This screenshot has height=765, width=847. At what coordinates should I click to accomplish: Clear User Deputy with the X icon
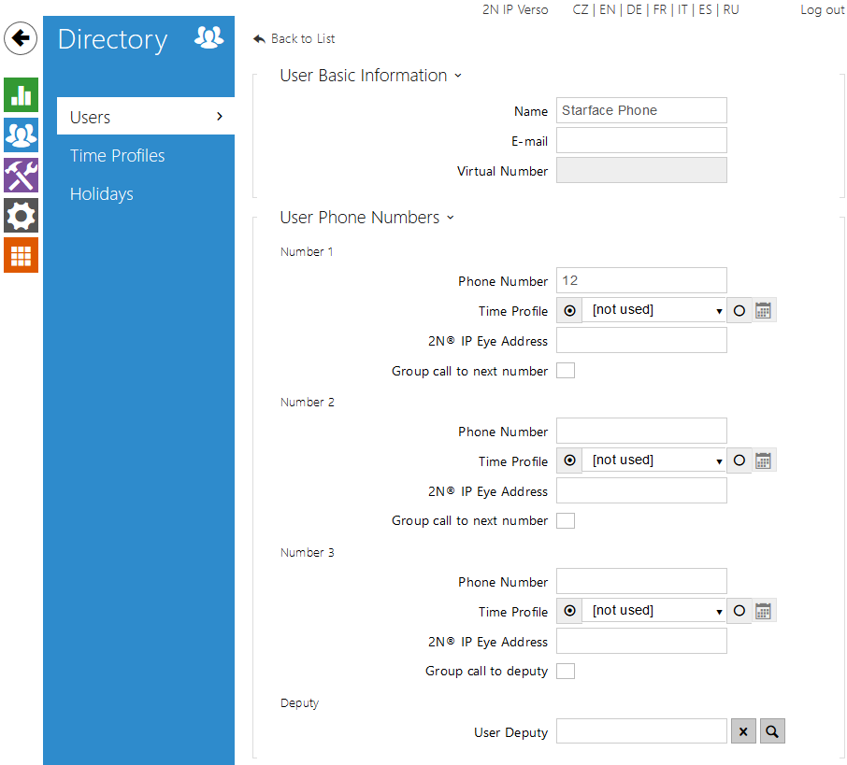(743, 732)
